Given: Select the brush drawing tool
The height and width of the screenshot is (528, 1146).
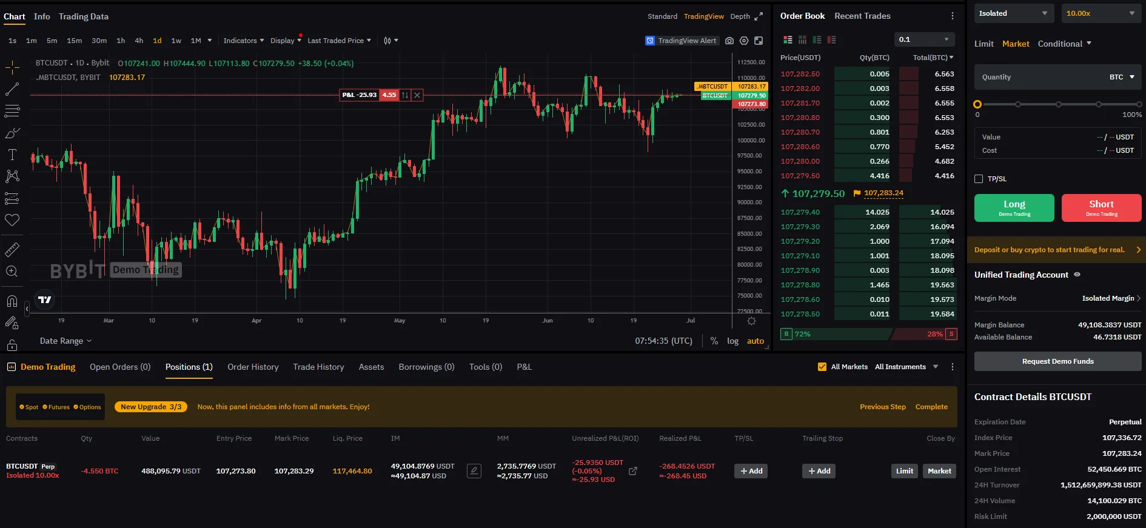Looking at the screenshot, I should (x=12, y=133).
